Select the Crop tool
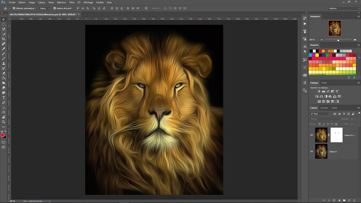 coord(4,39)
